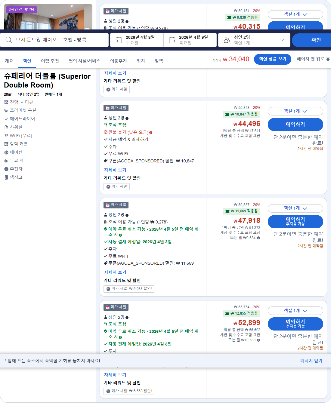Viewport: 331px width, 403px height.
Task: Click the 주전자 kettle icon
Action: (x=6, y=169)
